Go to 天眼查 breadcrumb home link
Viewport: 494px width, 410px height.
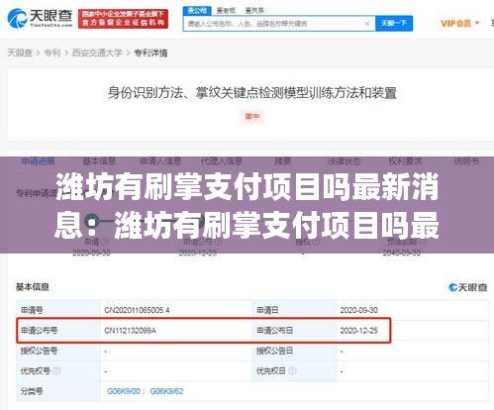20,52
